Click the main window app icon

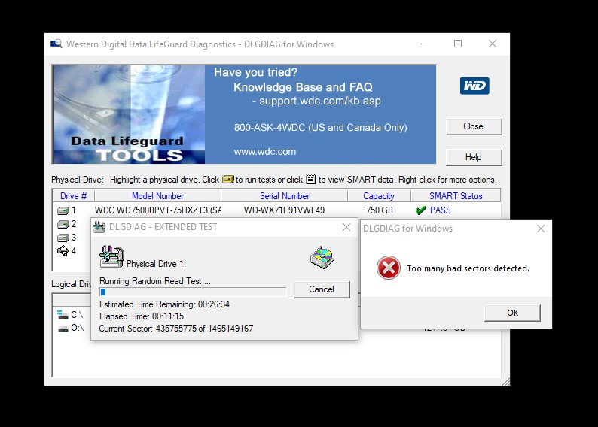click(56, 44)
